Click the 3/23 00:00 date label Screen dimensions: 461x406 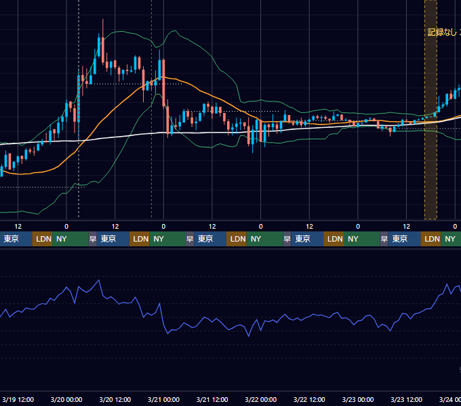[x=358, y=399]
